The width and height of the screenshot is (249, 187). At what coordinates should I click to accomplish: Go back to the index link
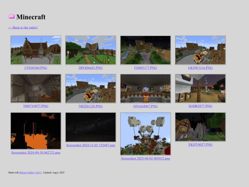pos(23,28)
